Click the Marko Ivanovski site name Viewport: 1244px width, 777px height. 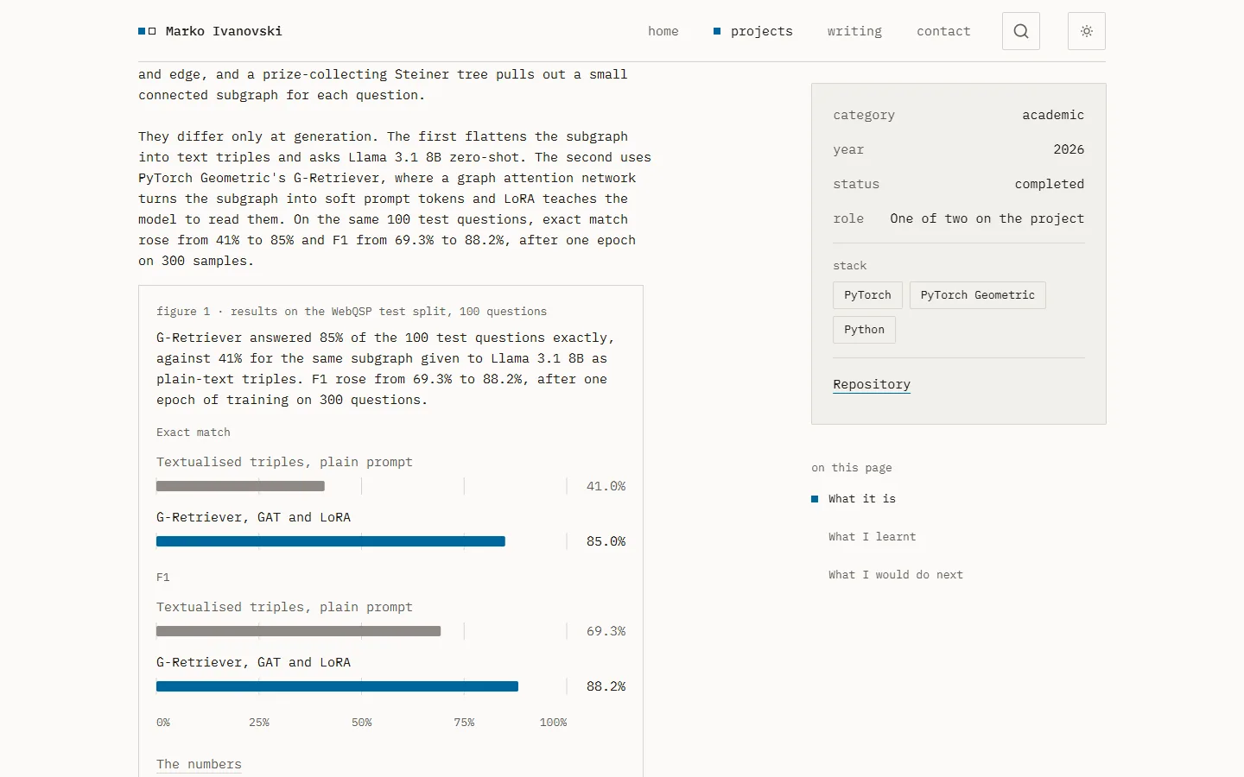pos(224,31)
